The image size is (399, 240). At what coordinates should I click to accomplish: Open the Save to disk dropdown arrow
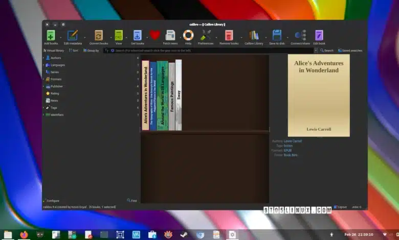pyautogui.click(x=287, y=38)
